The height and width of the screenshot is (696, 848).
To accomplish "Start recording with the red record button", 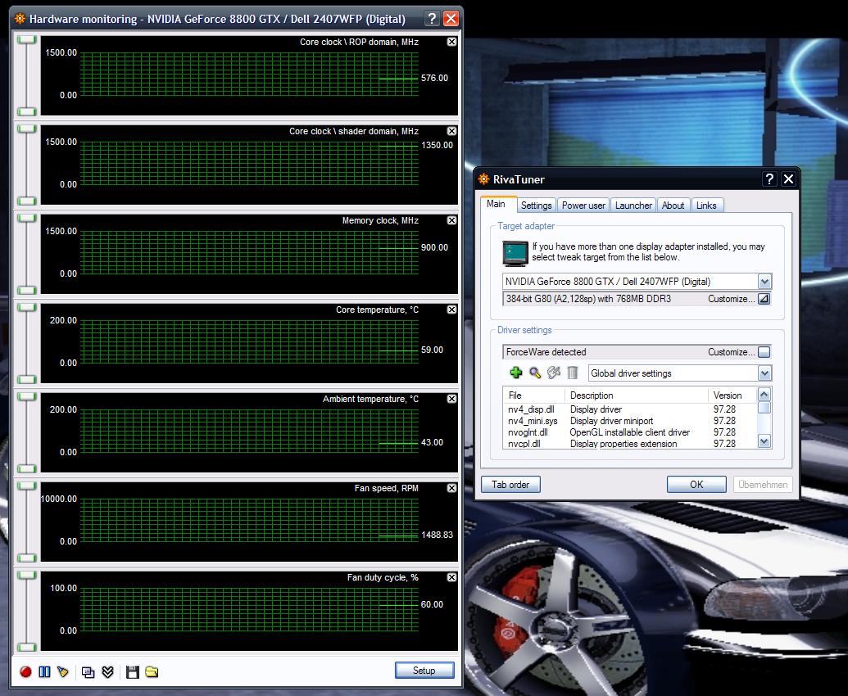I will [x=25, y=671].
